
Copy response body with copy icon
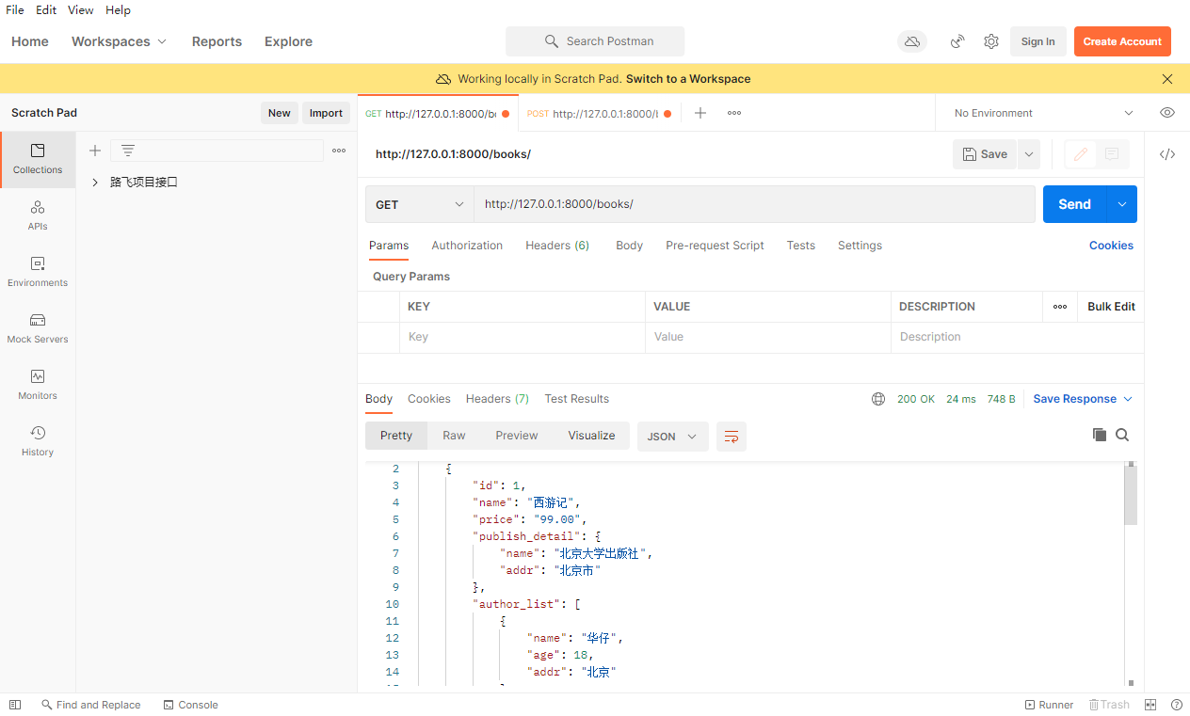click(x=1099, y=435)
